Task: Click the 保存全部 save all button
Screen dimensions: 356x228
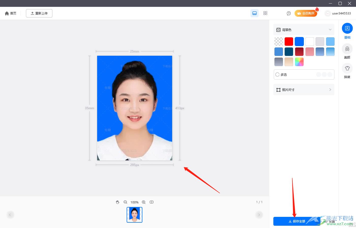Action: [x=297, y=221]
